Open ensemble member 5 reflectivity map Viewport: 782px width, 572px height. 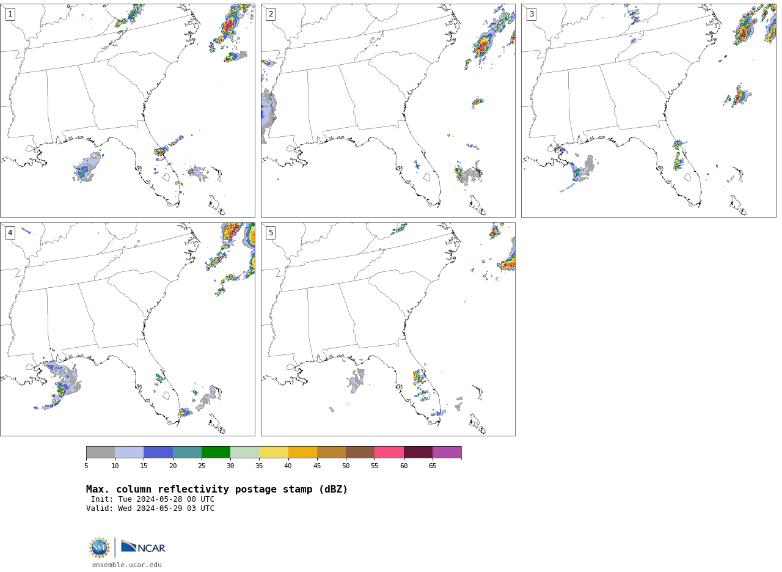[388, 329]
